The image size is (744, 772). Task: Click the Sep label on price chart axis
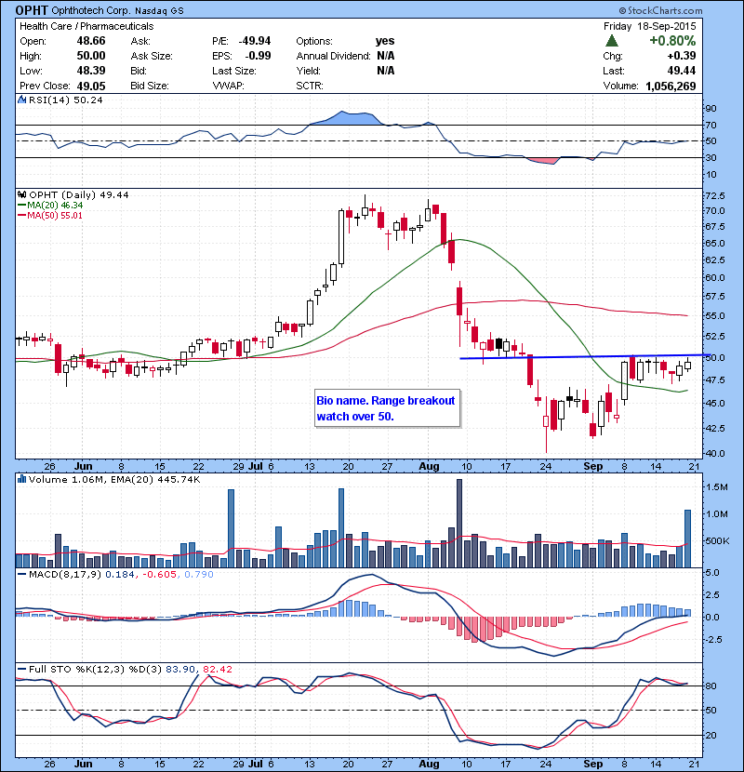(592, 466)
